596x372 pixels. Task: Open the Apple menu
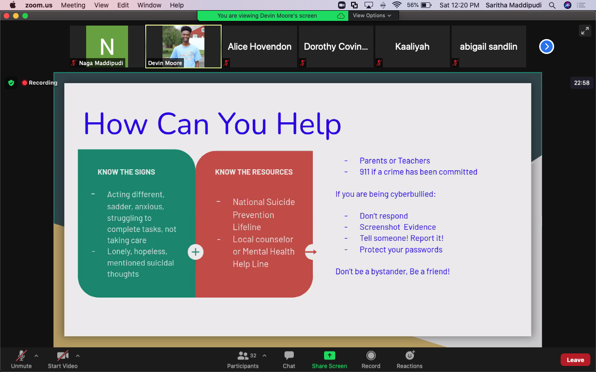click(x=13, y=5)
